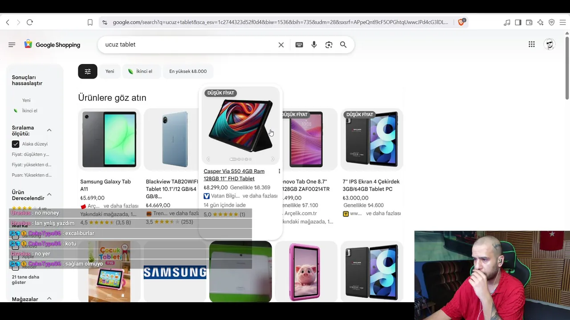The image size is (570, 320).
Task: Open site settings icon beside the URL
Action: coord(104,22)
